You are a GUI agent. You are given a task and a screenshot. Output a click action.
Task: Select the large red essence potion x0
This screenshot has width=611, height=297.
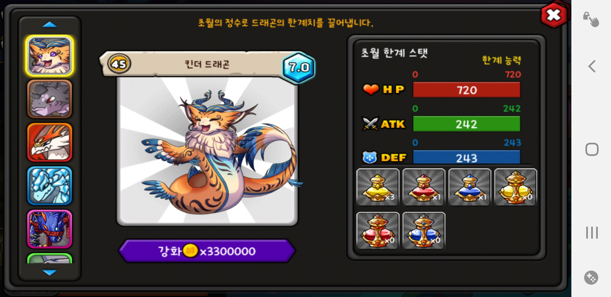point(378,231)
